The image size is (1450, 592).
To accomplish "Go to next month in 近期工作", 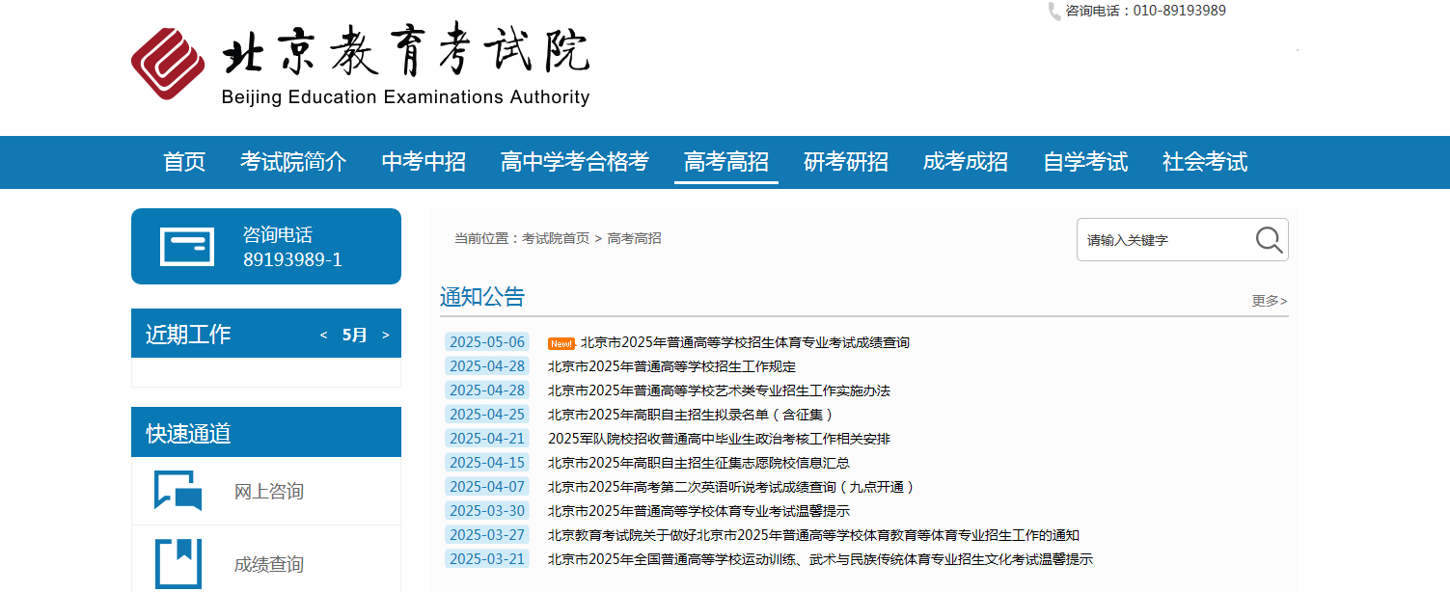I will click(386, 336).
